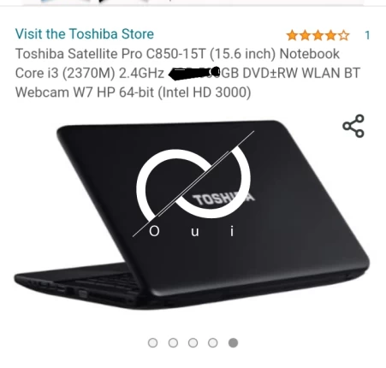The height and width of the screenshot is (368, 386).
Task: Click the white circular Oui logo overlay
Action: pos(193,184)
